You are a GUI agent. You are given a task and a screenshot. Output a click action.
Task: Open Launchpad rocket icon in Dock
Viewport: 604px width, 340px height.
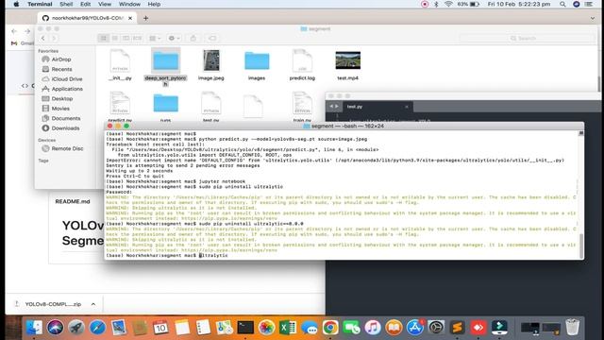(76, 328)
